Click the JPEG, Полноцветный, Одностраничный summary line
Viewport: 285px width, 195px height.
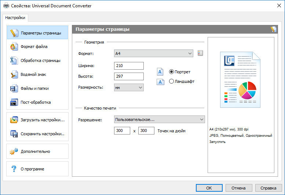(241, 136)
